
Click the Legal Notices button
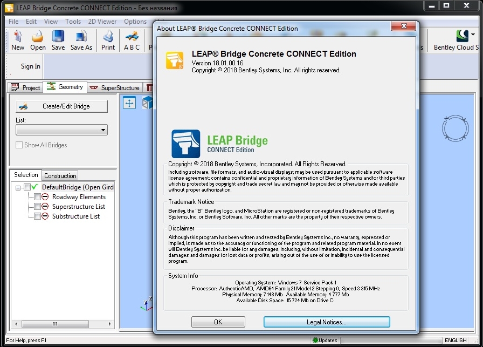pyautogui.click(x=327, y=322)
